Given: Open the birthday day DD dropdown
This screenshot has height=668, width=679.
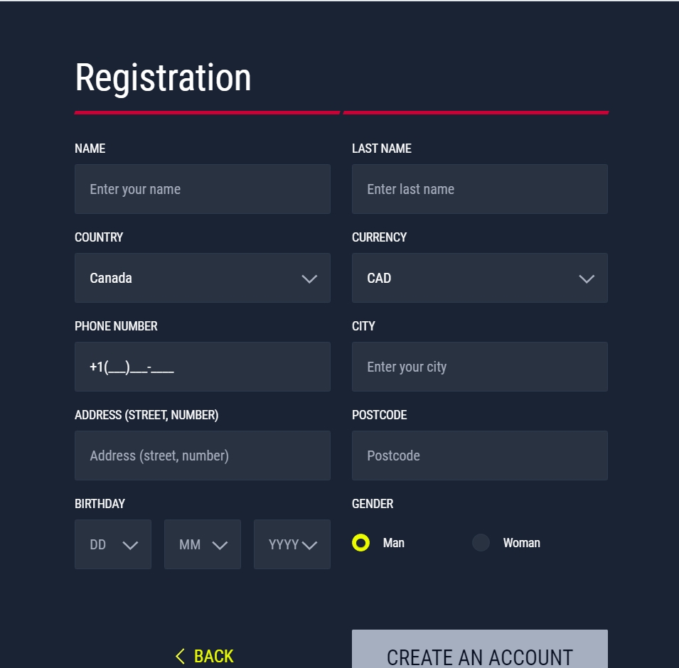Looking at the screenshot, I should coord(112,544).
